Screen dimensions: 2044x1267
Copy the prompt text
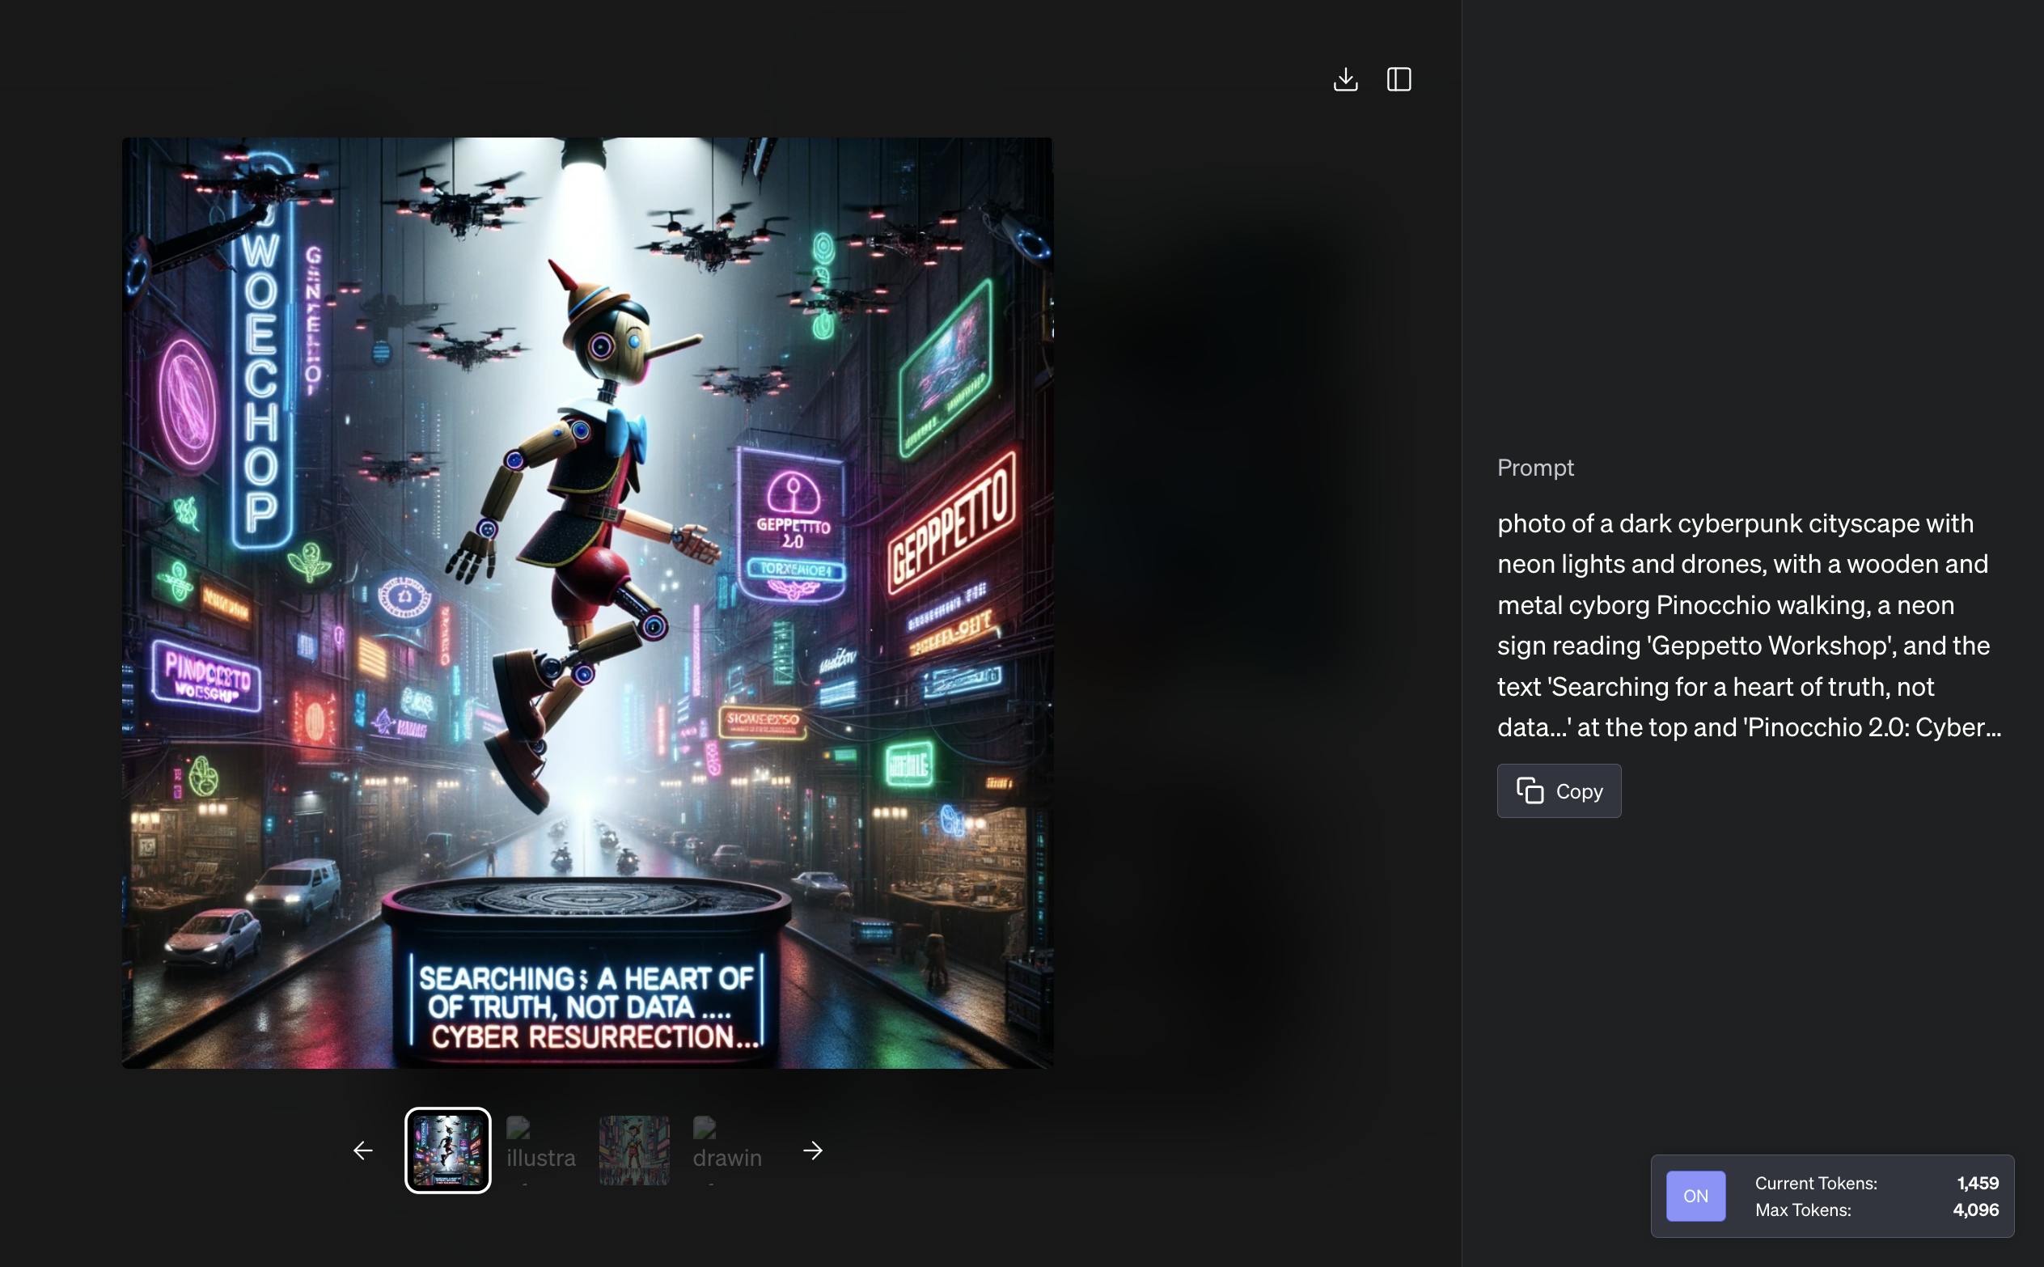pyautogui.click(x=1559, y=791)
